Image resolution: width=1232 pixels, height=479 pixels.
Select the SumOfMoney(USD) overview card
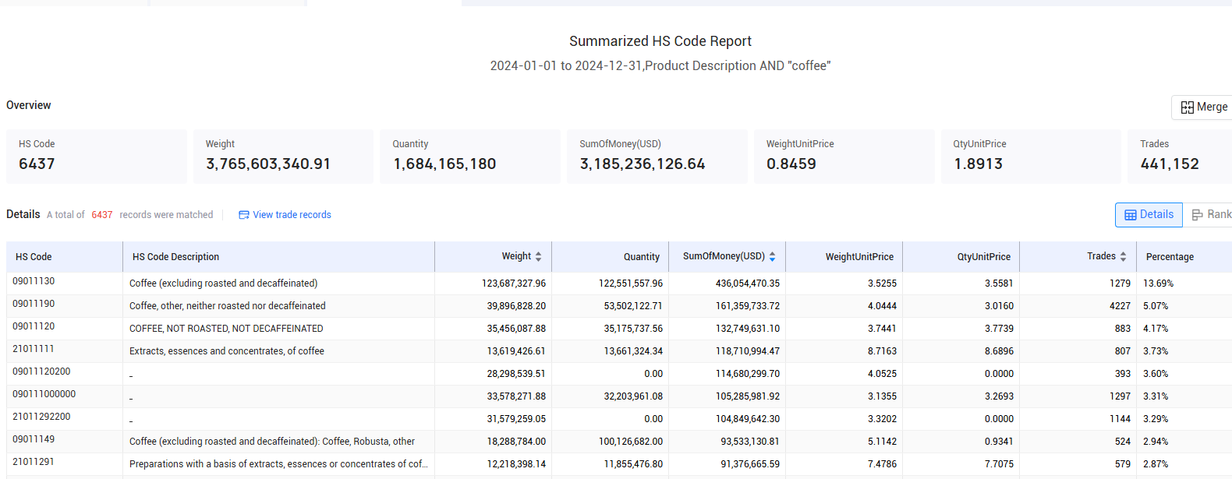[657, 157]
